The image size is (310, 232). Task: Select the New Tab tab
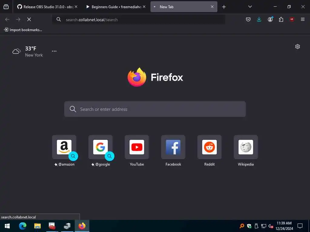[184, 7]
